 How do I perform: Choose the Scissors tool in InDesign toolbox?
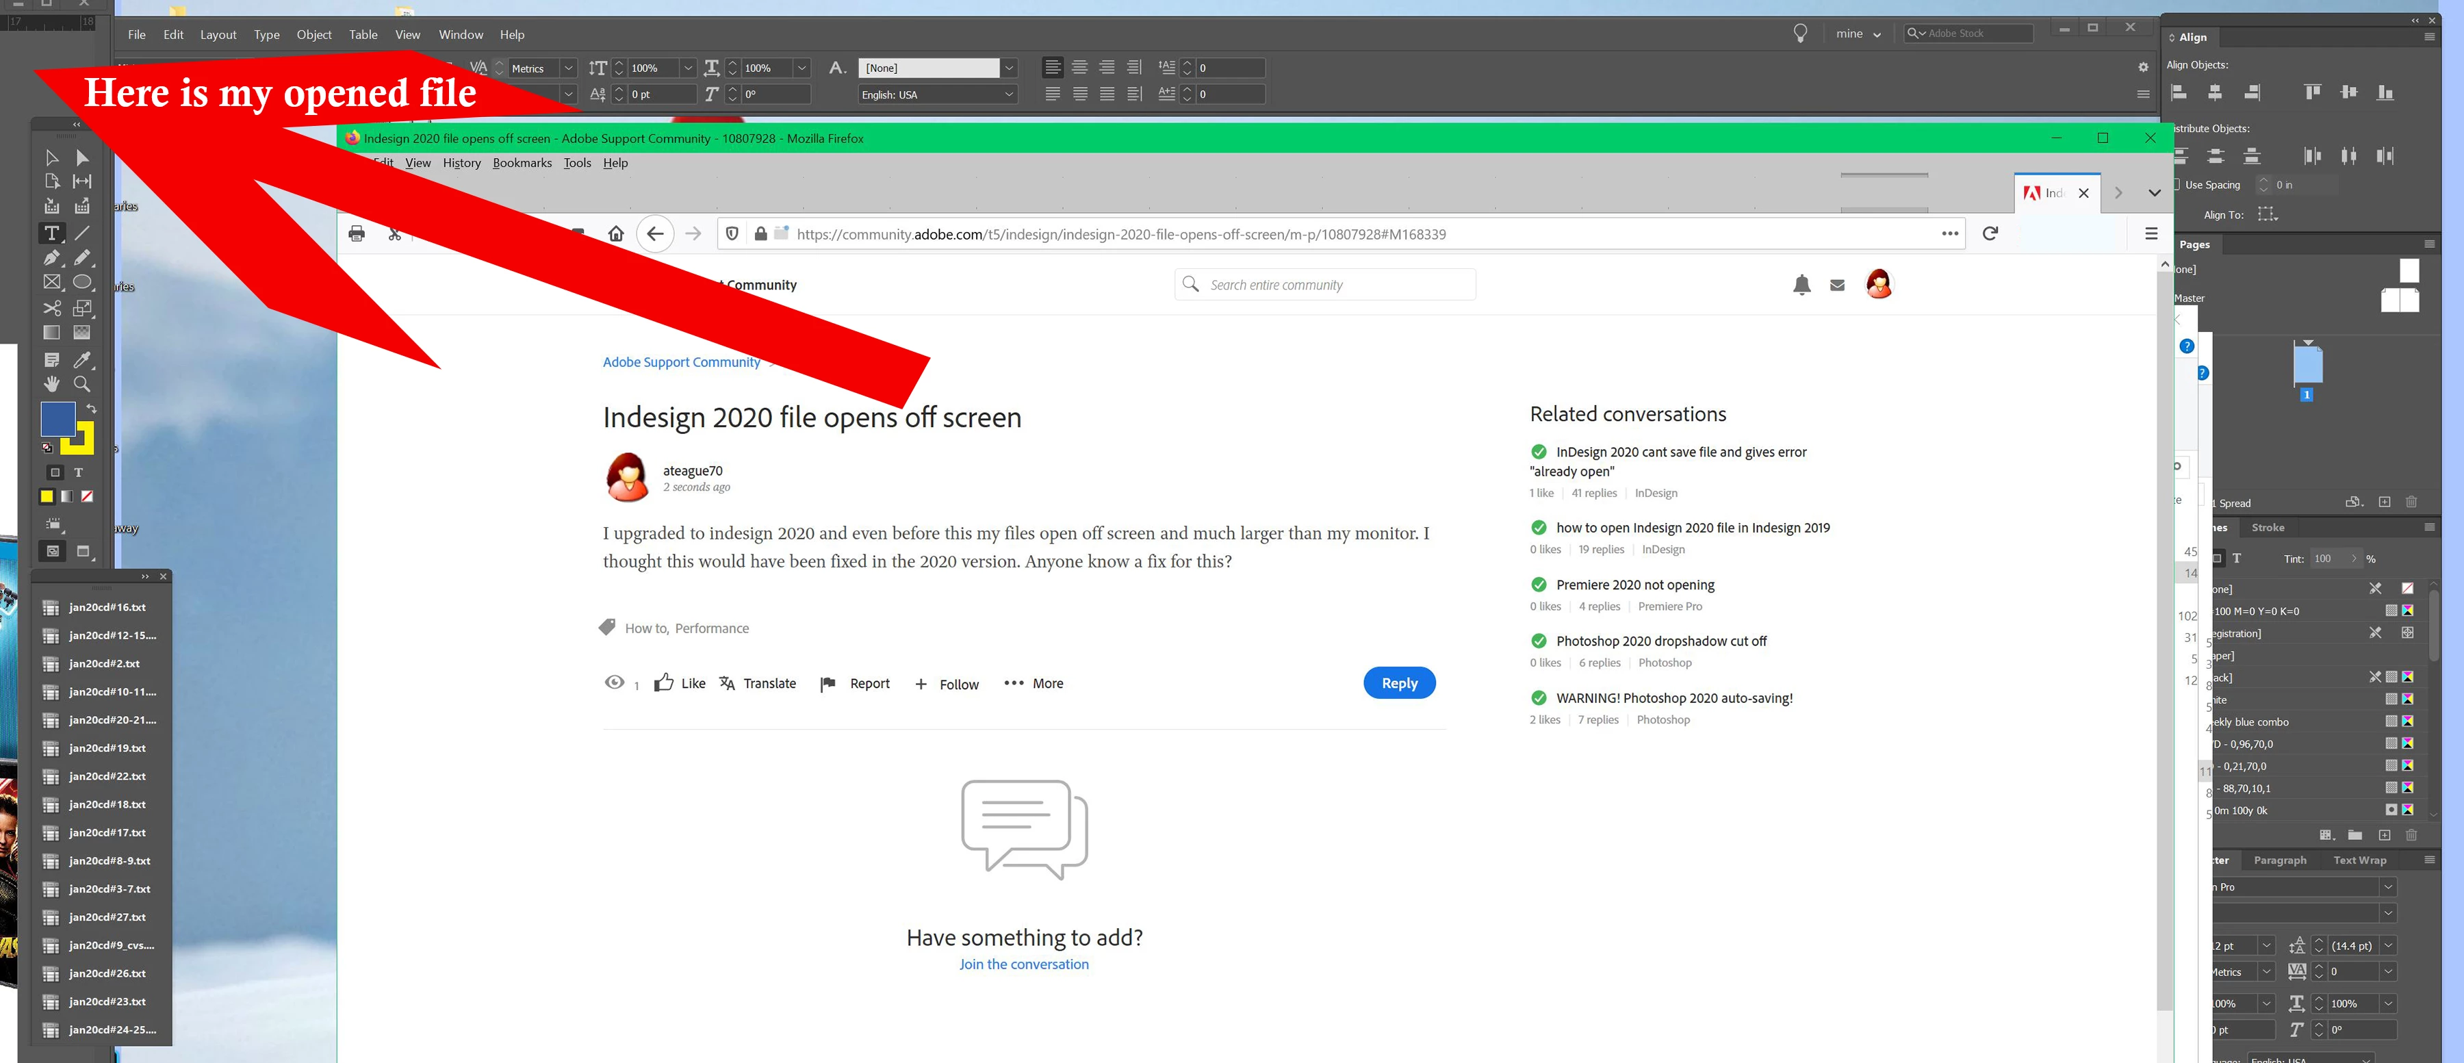pos(51,308)
